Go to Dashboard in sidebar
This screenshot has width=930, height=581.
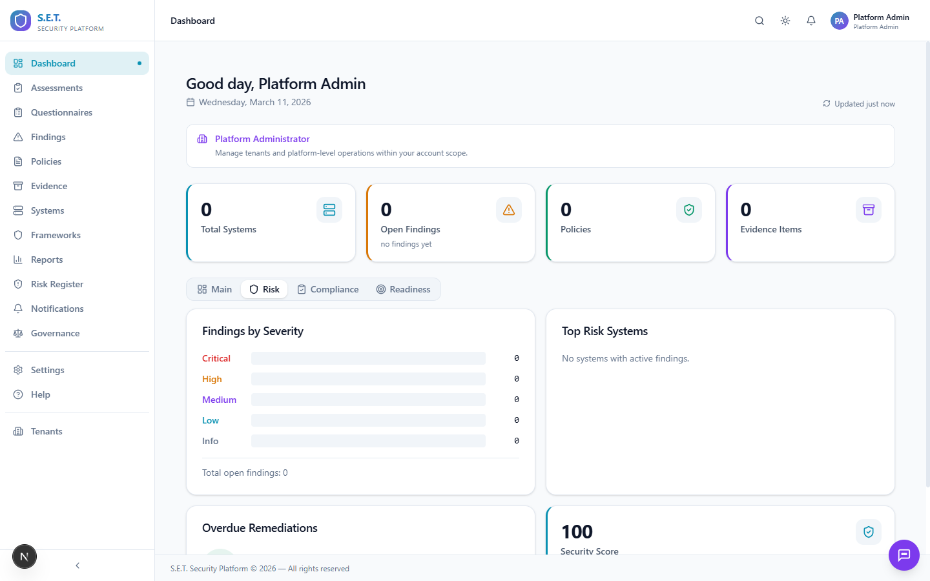77,63
